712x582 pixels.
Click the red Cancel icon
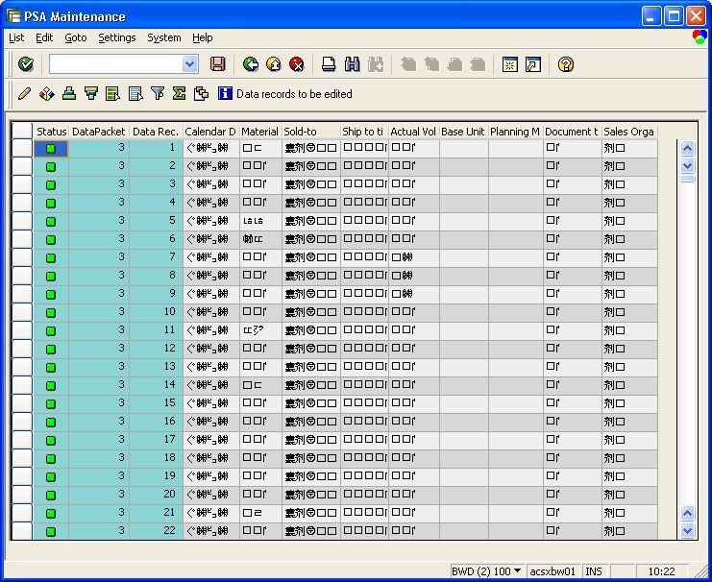297,64
